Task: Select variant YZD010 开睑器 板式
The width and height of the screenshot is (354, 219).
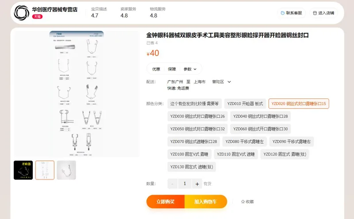Action: tap(245, 104)
